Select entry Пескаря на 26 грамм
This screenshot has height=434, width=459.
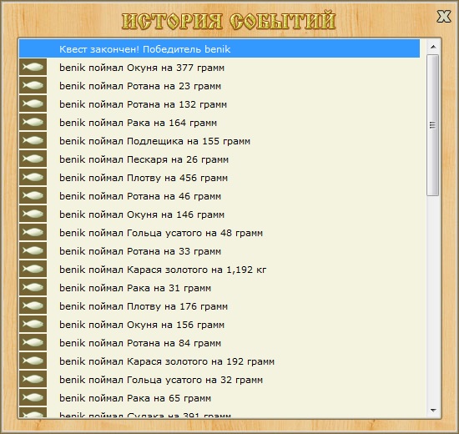pyautogui.click(x=219, y=159)
